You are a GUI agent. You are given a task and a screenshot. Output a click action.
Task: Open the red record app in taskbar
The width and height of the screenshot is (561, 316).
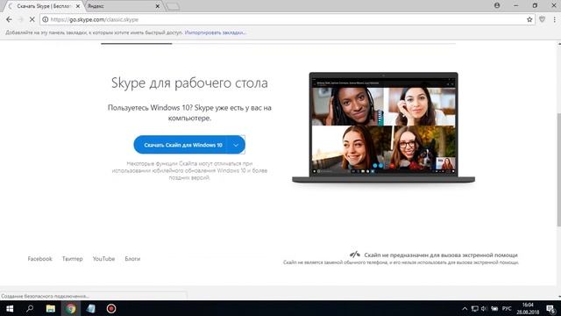click(111, 308)
